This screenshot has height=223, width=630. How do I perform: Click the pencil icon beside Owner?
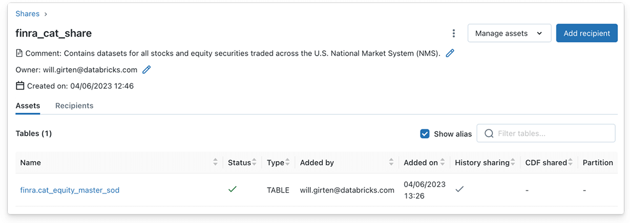(146, 69)
